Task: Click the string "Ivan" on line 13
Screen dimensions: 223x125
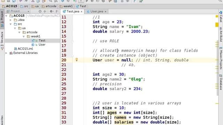Action: [133, 27]
